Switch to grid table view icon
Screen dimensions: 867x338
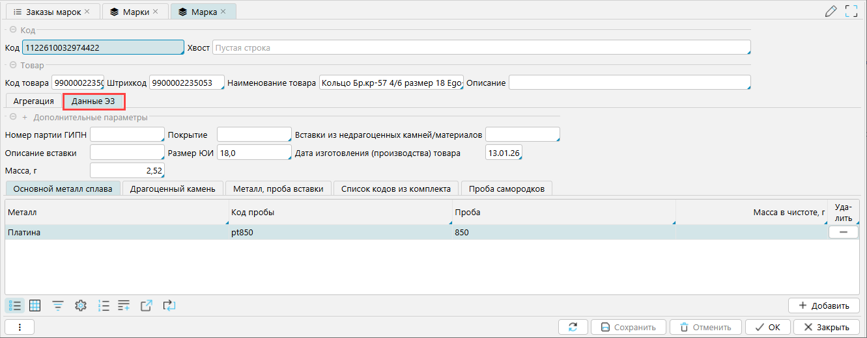(35, 305)
